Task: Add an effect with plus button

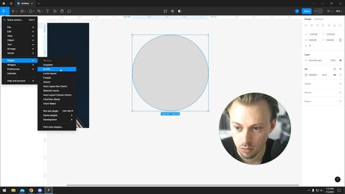Action: [340, 92]
